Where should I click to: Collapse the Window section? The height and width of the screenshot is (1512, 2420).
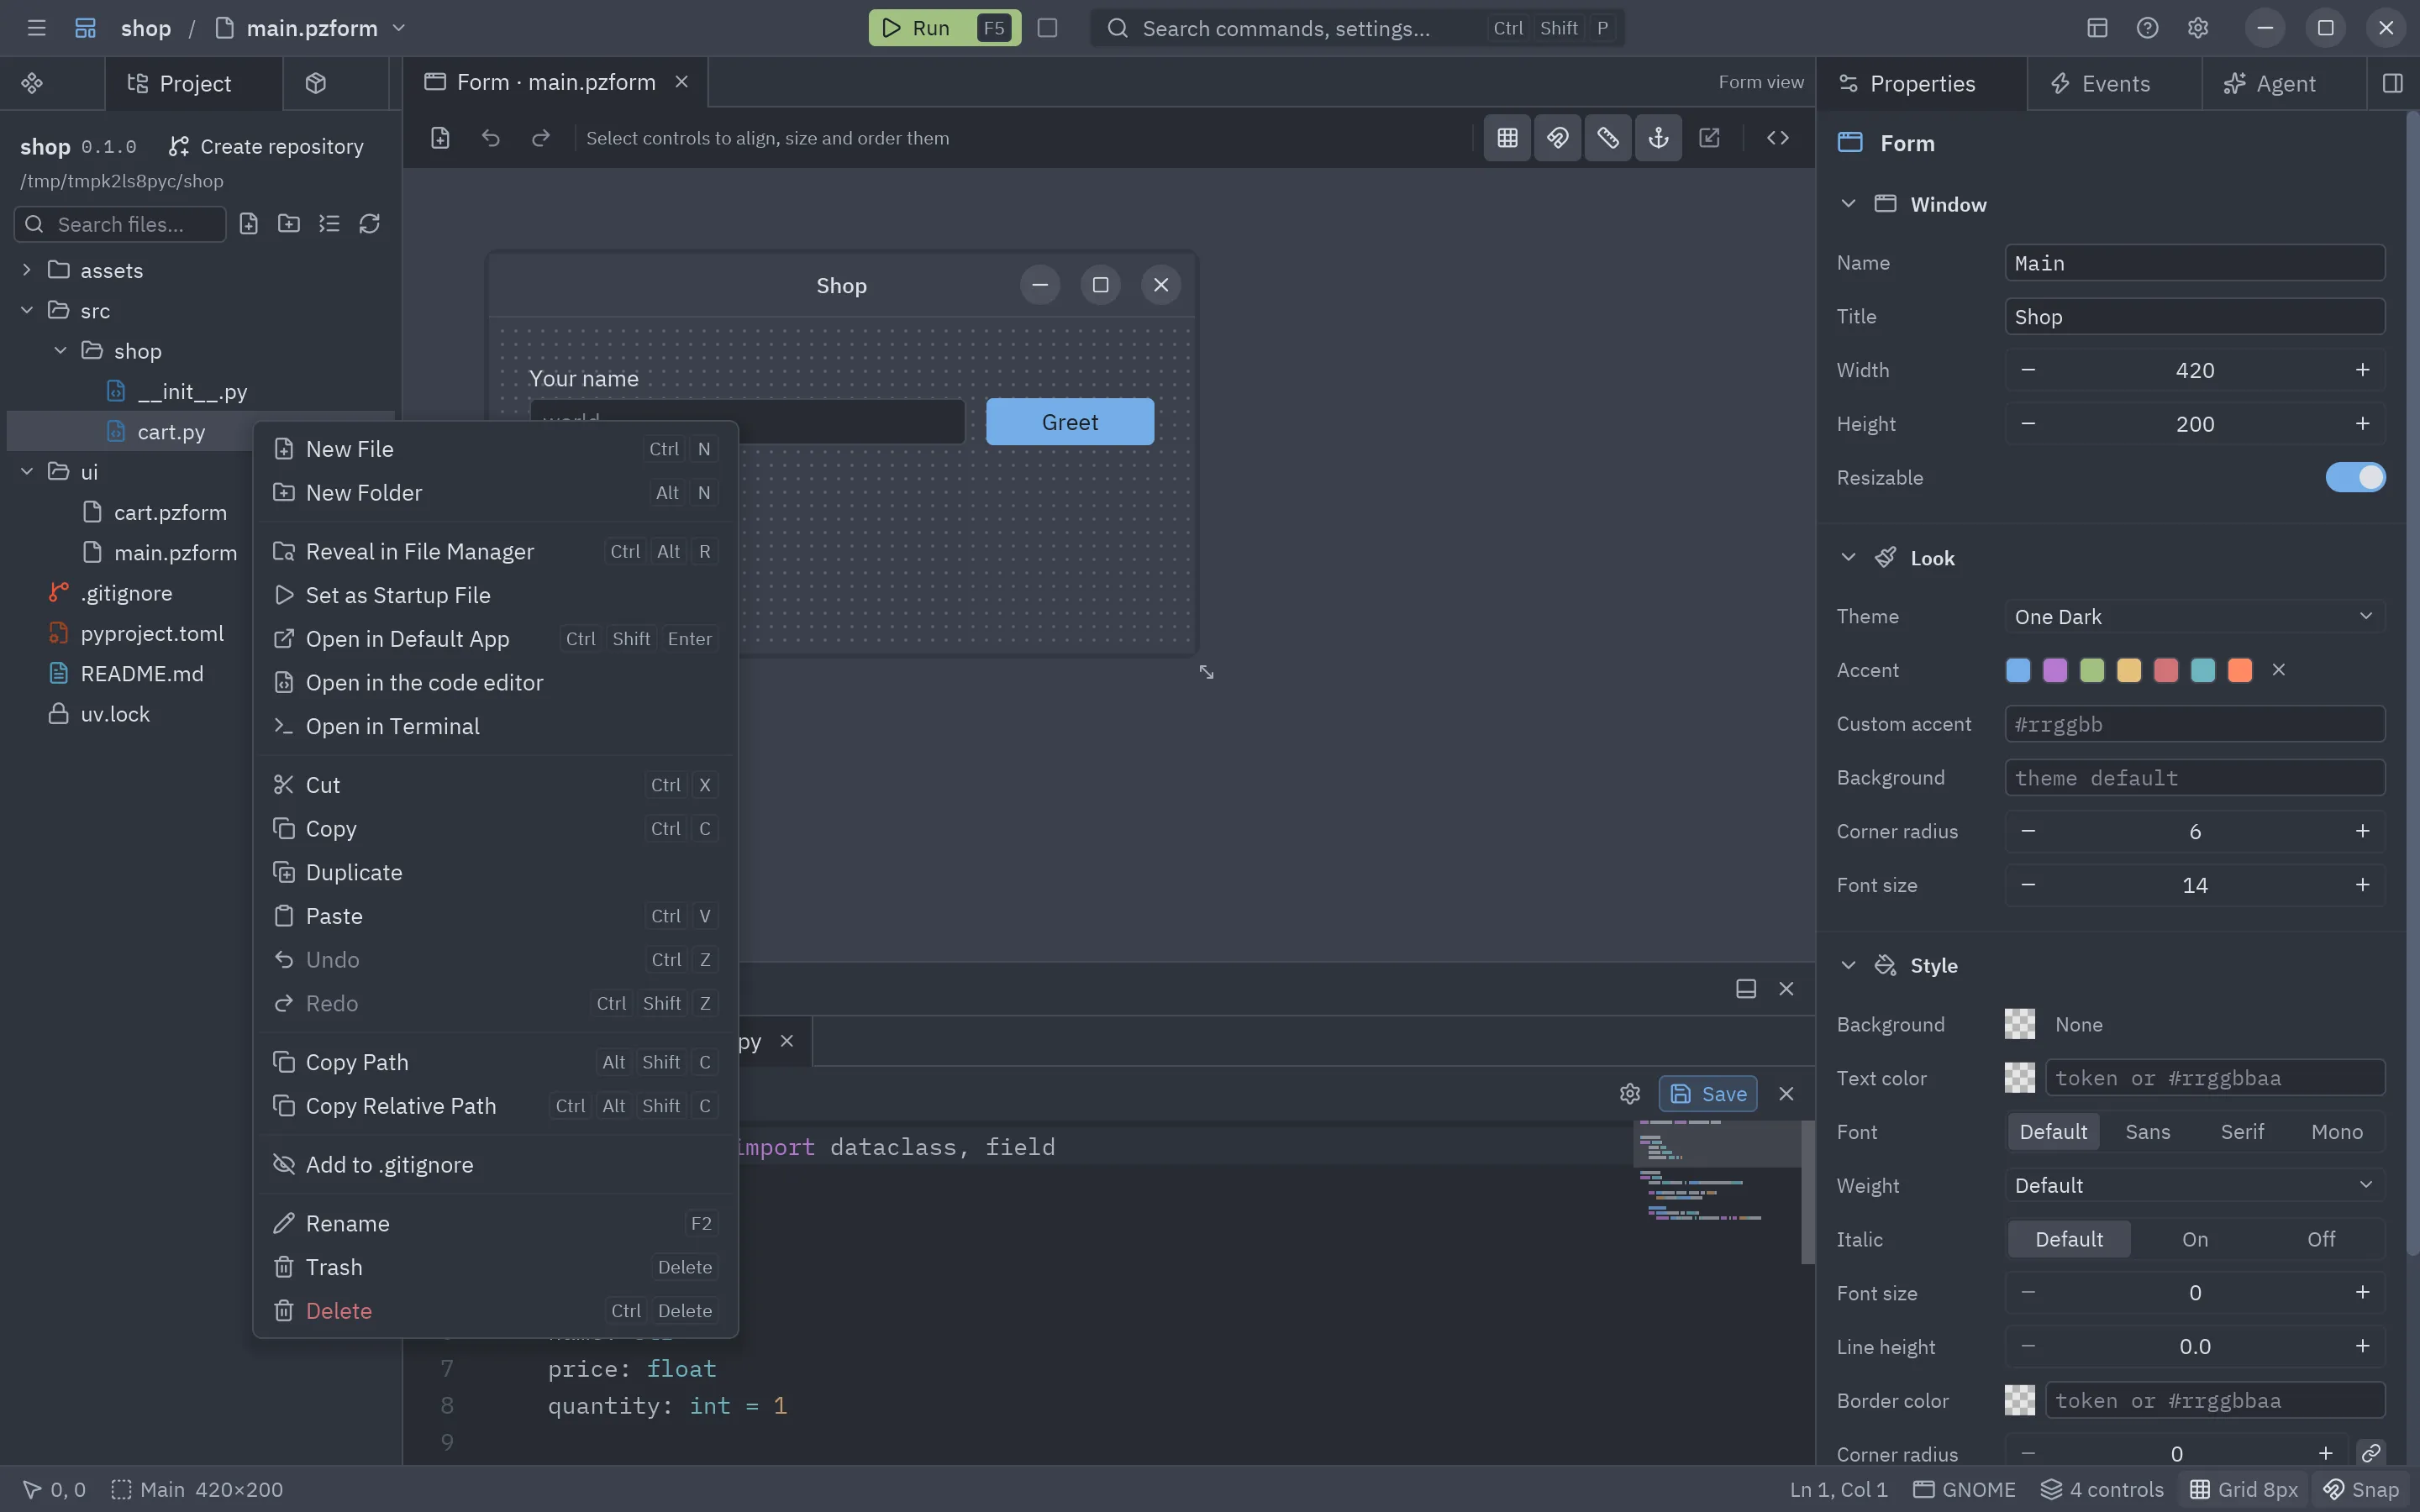(1848, 204)
